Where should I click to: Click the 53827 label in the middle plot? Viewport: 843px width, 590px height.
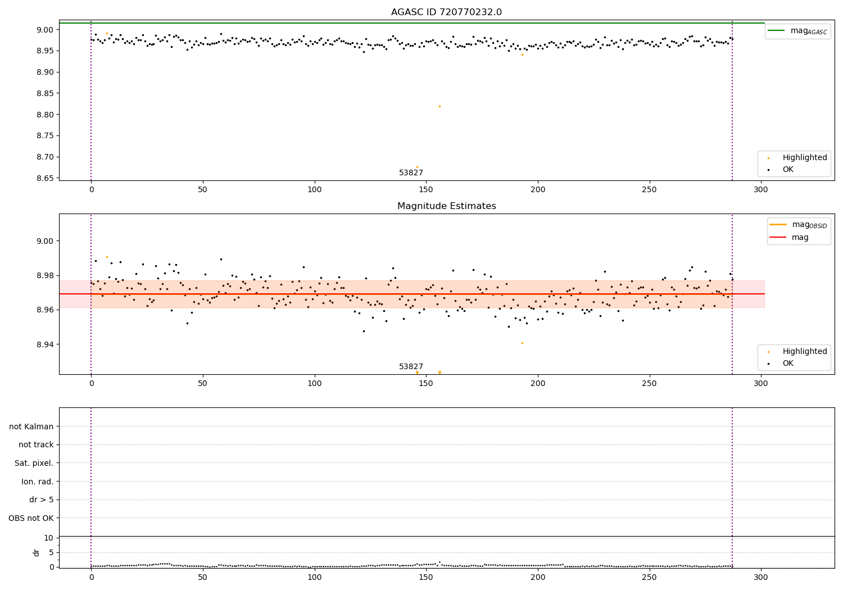[x=411, y=367]
